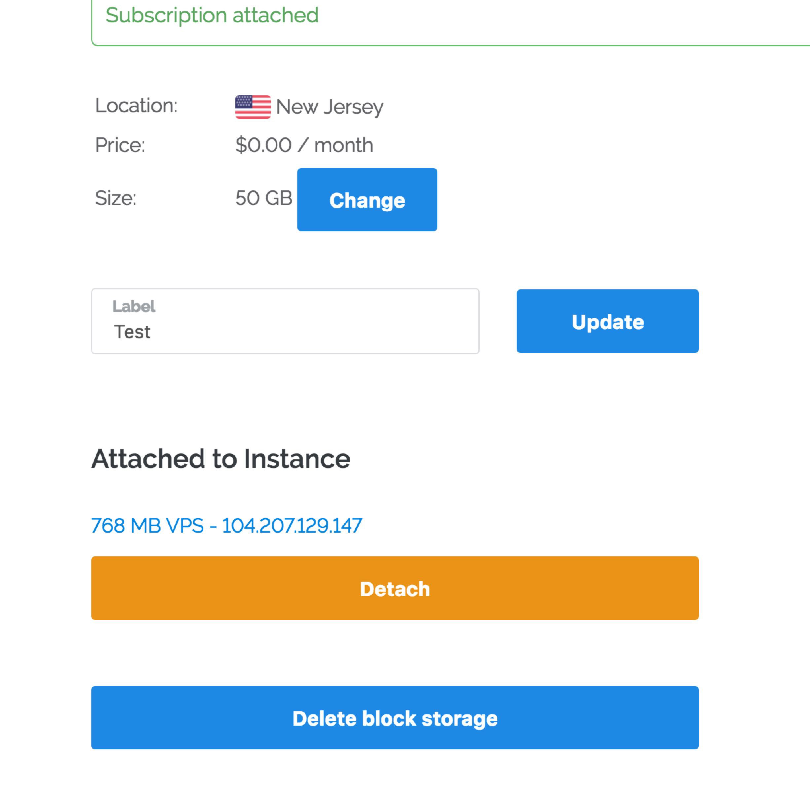Click the "Size:" field label
Screen dimensions: 810x805
116,198
